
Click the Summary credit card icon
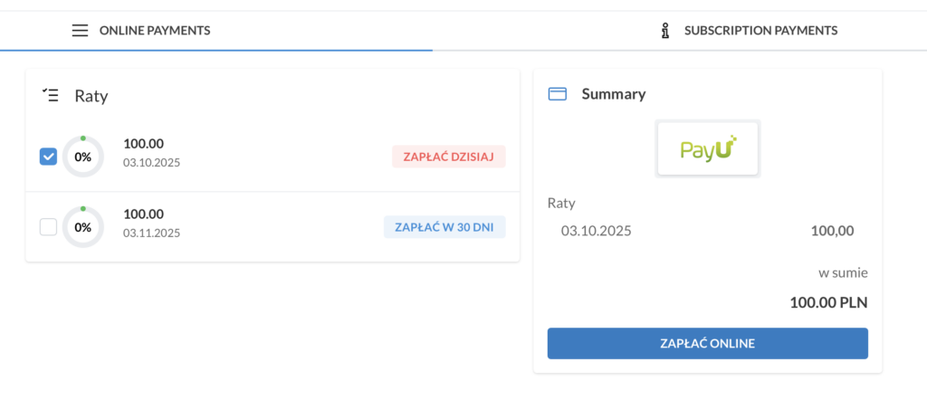coord(558,94)
